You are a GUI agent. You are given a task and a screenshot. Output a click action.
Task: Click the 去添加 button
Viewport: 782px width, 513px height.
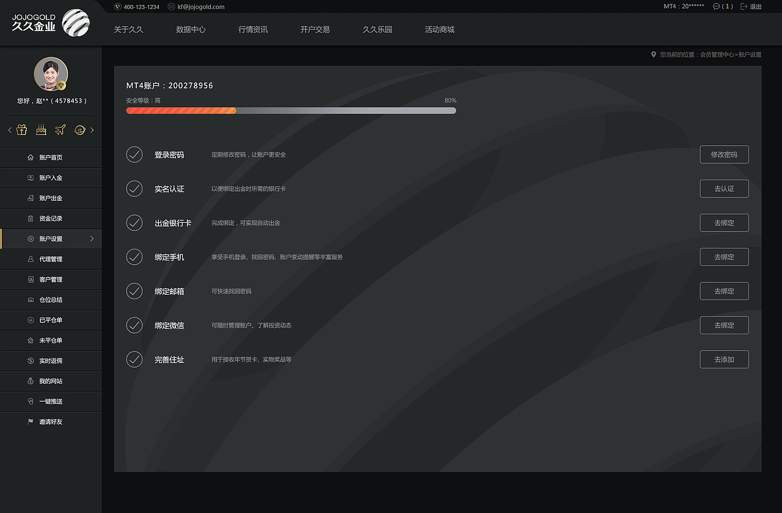click(x=724, y=359)
